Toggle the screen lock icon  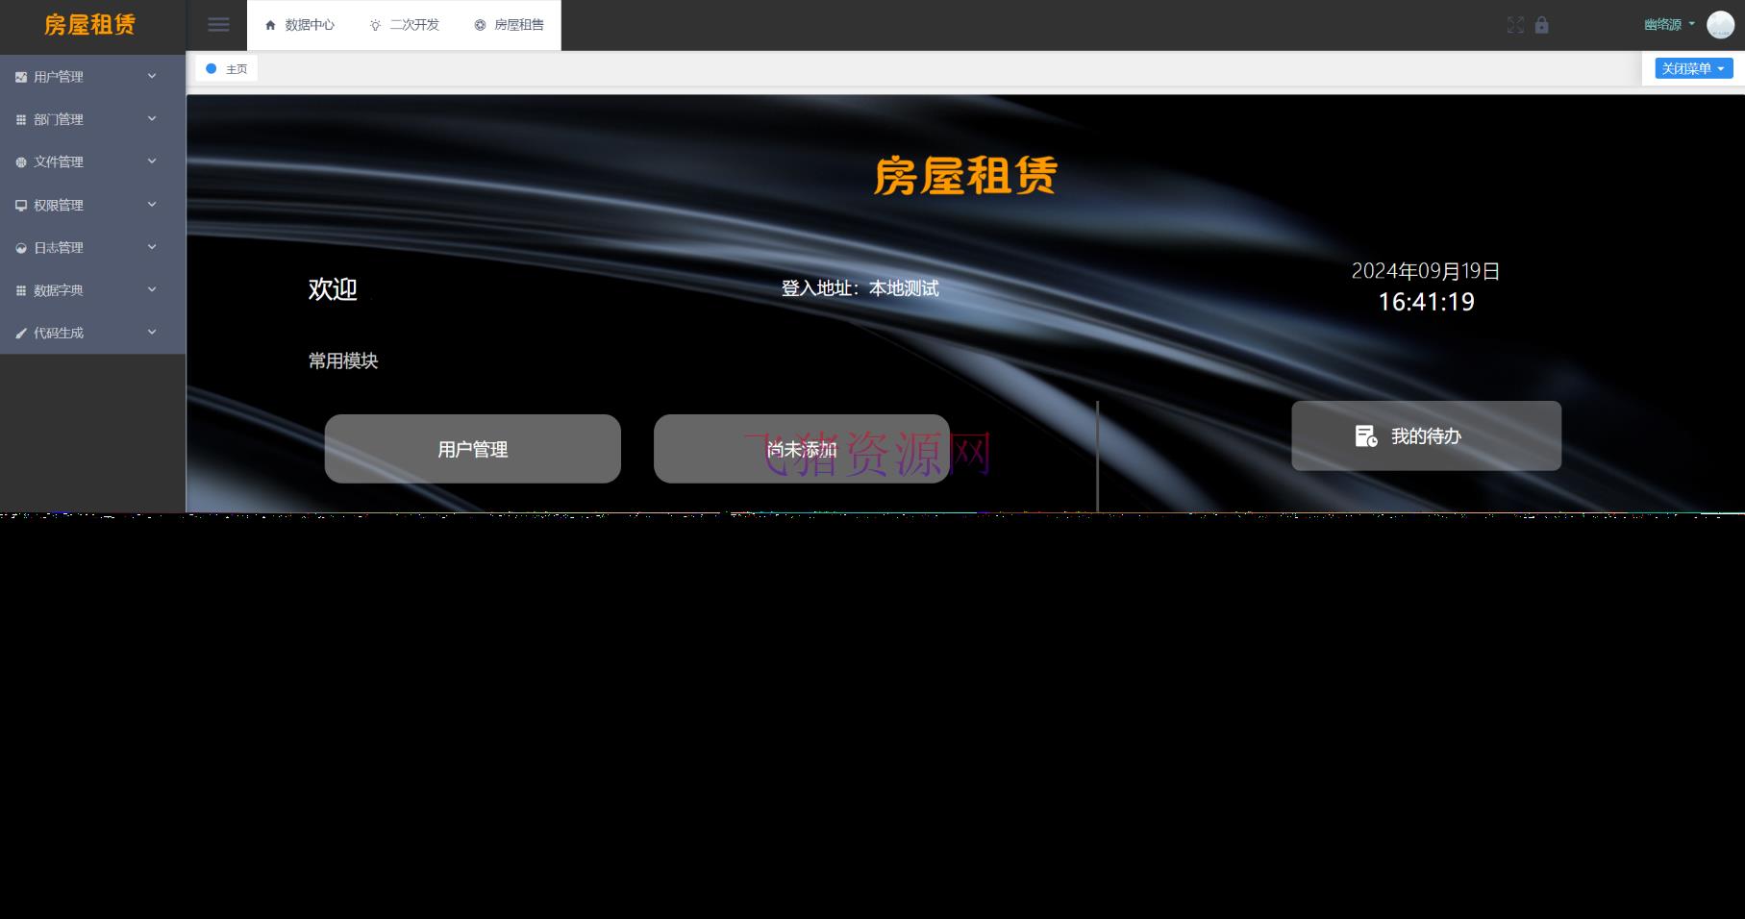click(x=1542, y=25)
